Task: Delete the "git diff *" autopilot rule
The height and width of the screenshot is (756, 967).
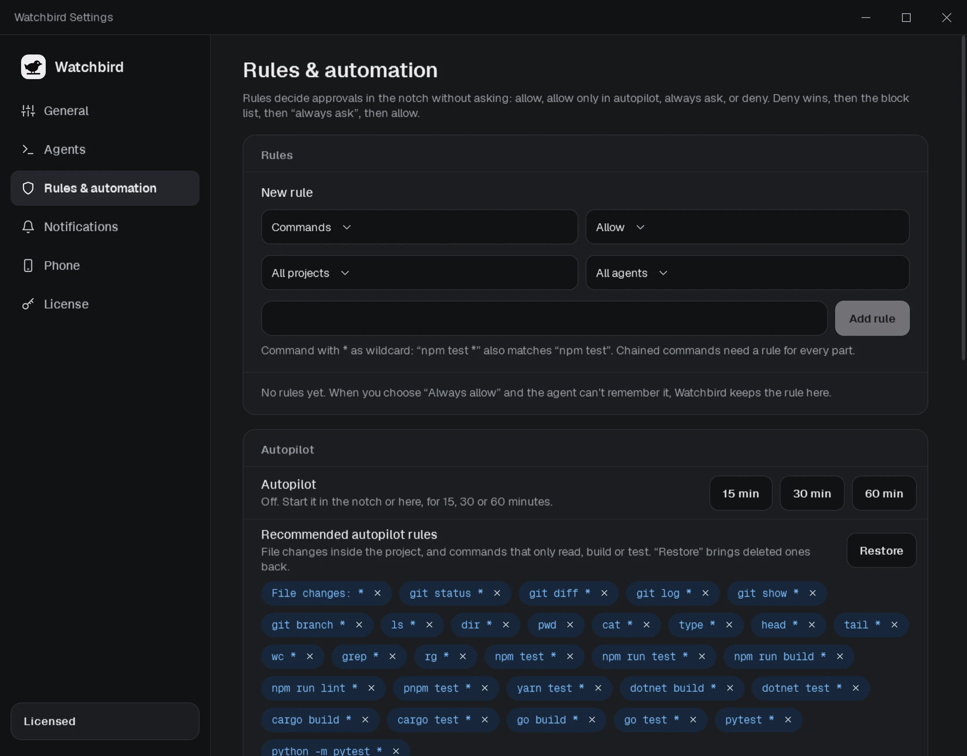Action: [x=604, y=593]
